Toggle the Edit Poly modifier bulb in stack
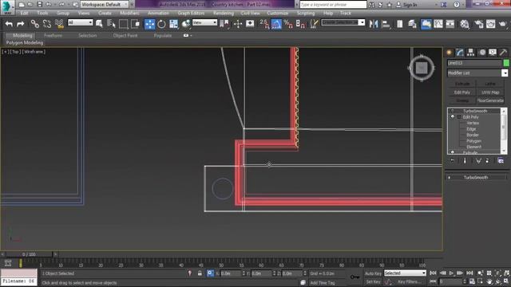The height and width of the screenshot is (287, 511). point(453,117)
